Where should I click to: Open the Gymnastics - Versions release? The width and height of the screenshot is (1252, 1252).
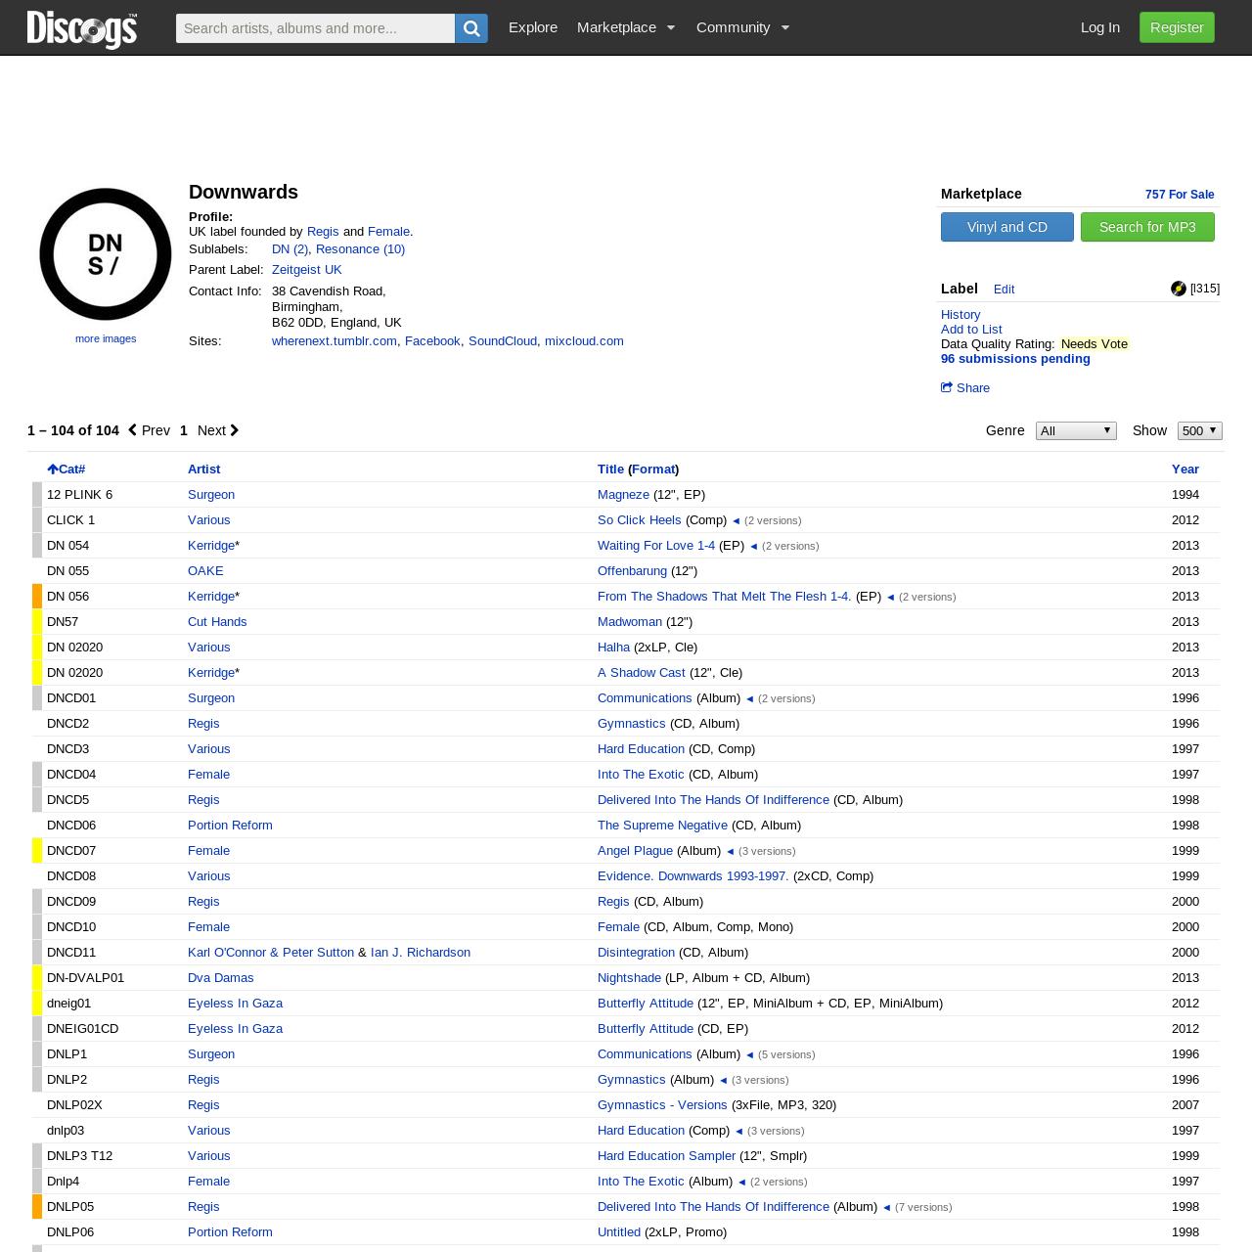click(662, 1105)
